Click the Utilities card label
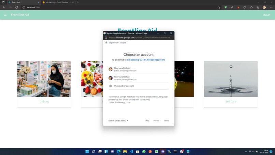The height and width of the screenshot is (155, 275). click(44, 102)
